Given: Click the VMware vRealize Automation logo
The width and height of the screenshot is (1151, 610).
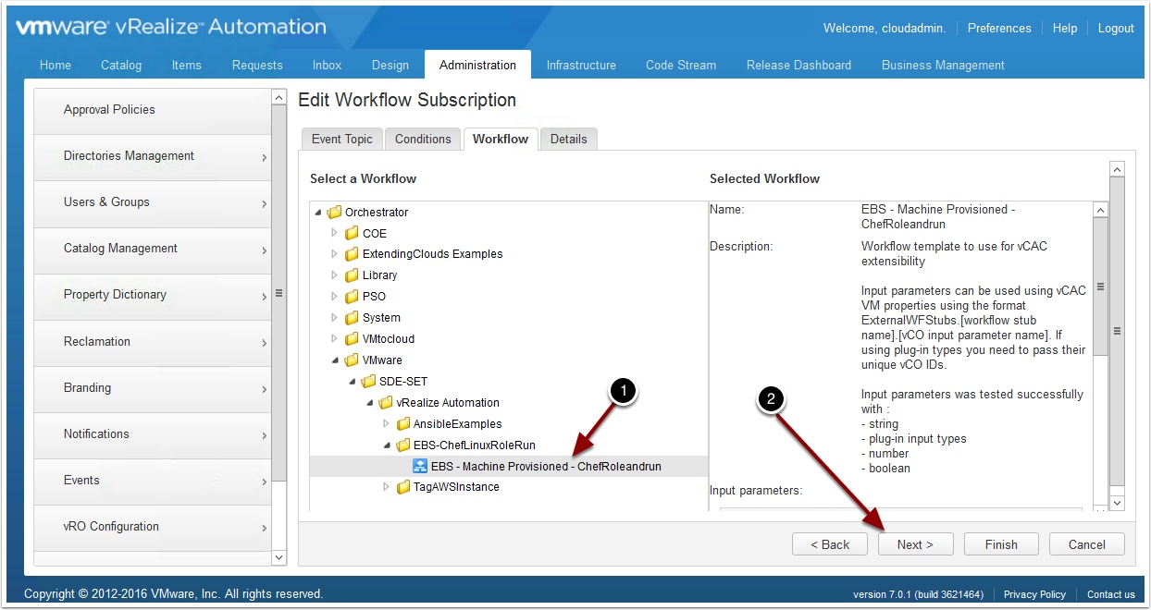Looking at the screenshot, I should 171,28.
